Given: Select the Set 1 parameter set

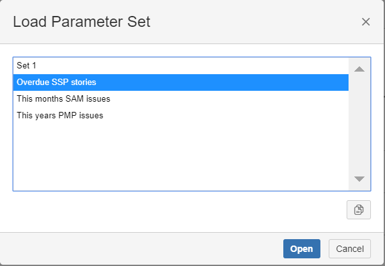Looking at the screenshot, I should coord(27,65).
